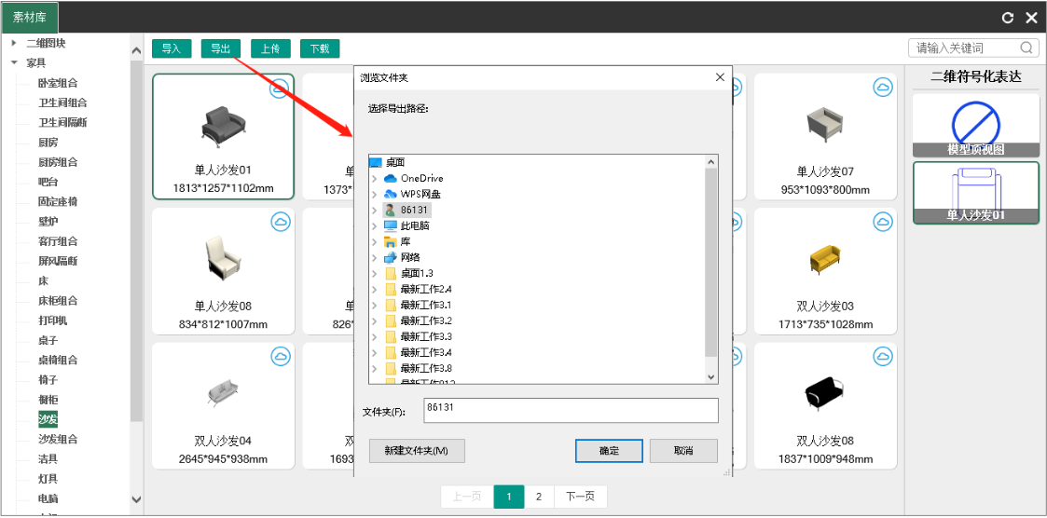Image resolution: width=1047 pixels, height=518 pixels.
Task: Select the 单人沙发07 model card
Action: pyautogui.click(x=825, y=136)
